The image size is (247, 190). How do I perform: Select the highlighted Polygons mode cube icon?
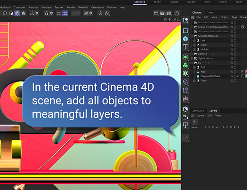pos(17,14)
